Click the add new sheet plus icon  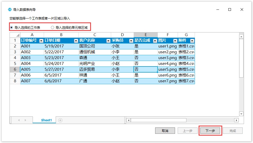coord(60,120)
